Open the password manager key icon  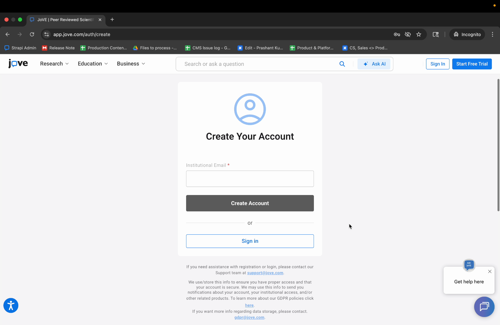point(397,34)
